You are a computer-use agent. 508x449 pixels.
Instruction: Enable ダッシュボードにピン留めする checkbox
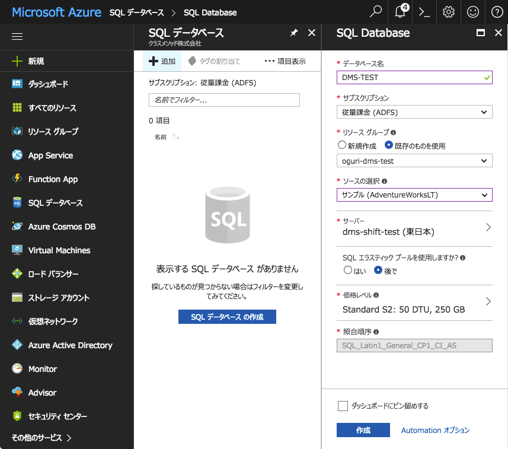click(x=343, y=406)
